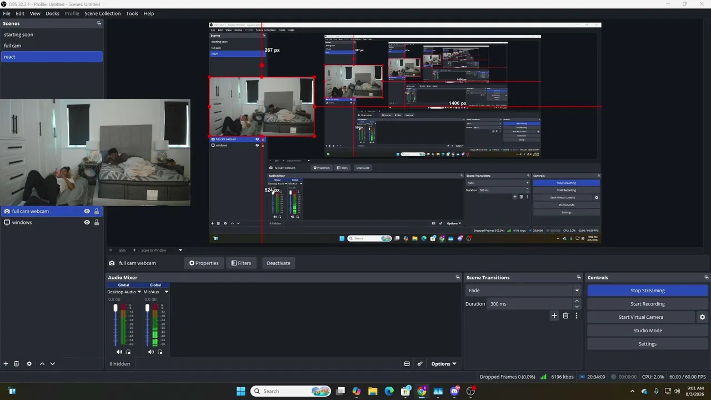Screen dimensions: 711x400
Task: Move the selected source up
Action: click(42, 364)
